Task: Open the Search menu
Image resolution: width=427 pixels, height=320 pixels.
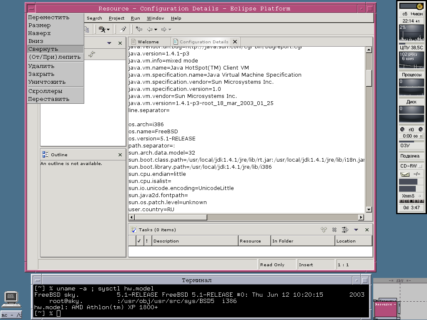Action: click(x=94, y=18)
